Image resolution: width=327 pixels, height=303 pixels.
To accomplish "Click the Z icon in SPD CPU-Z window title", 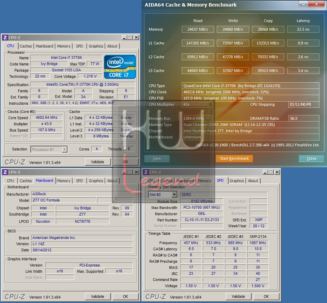I will click(146, 172).
